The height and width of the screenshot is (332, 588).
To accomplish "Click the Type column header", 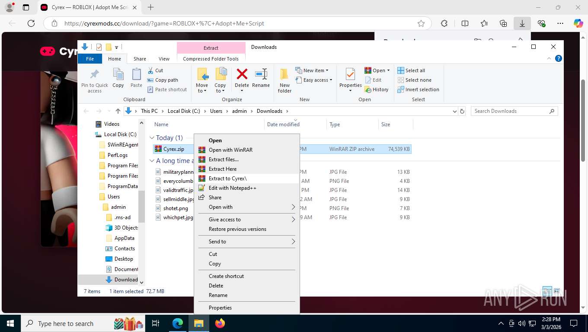I will point(352,124).
